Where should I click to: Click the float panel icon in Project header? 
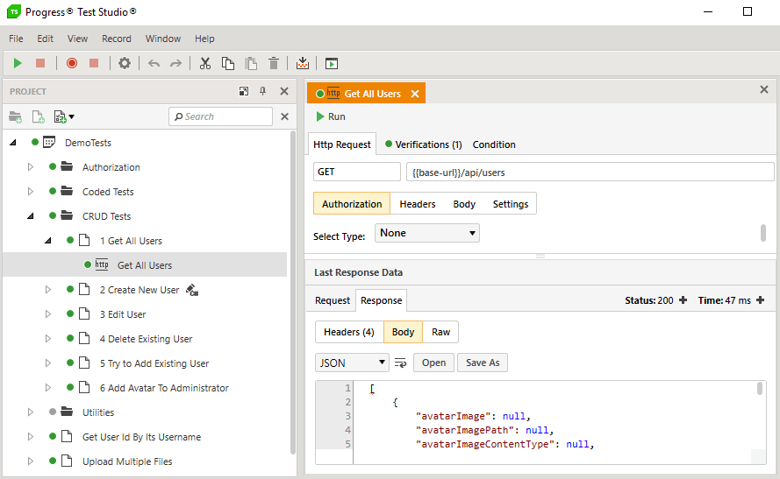pyautogui.click(x=244, y=91)
